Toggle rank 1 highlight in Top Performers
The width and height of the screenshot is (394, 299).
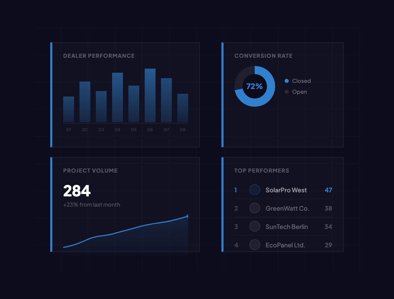[x=236, y=190]
